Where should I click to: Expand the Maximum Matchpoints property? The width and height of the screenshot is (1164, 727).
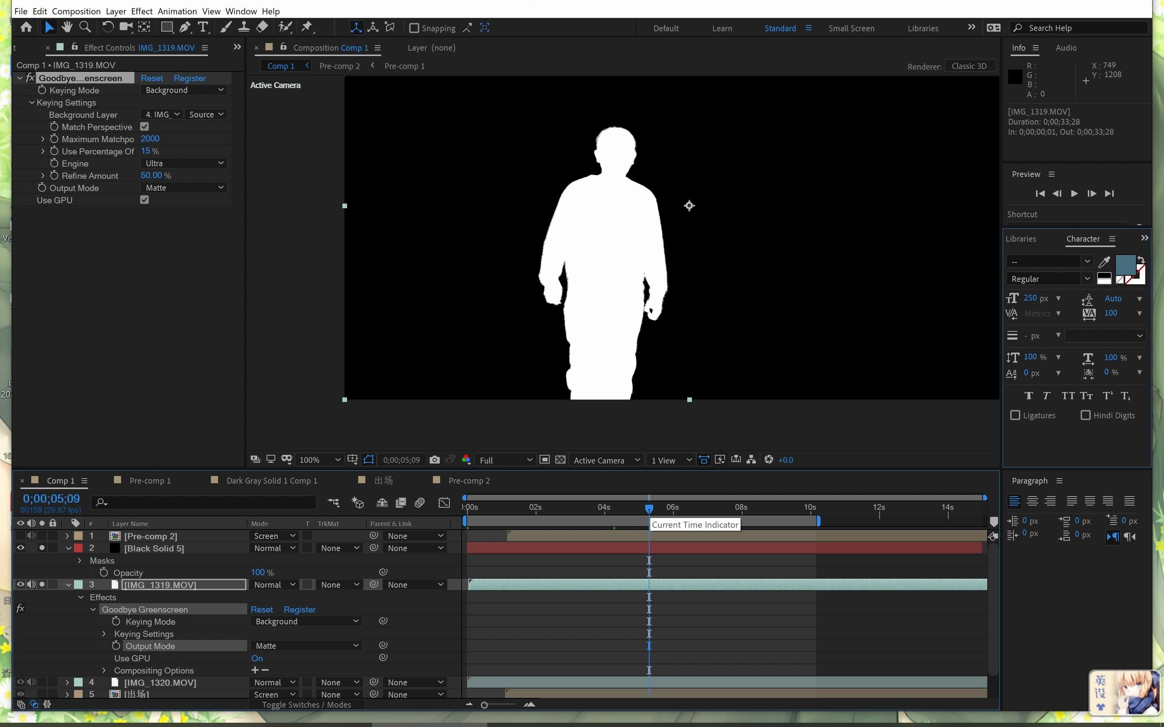click(43, 139)
